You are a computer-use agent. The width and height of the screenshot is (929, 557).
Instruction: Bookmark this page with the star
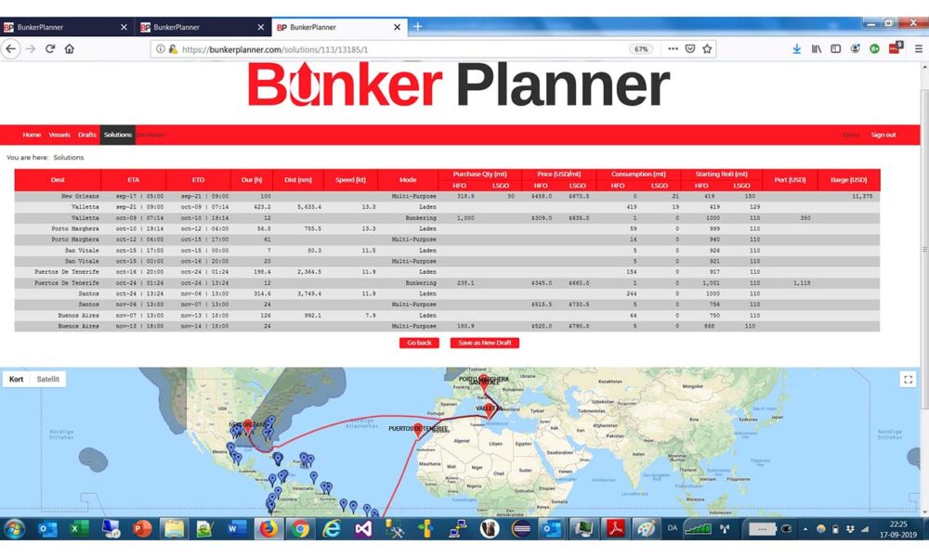tap(706, 47)
